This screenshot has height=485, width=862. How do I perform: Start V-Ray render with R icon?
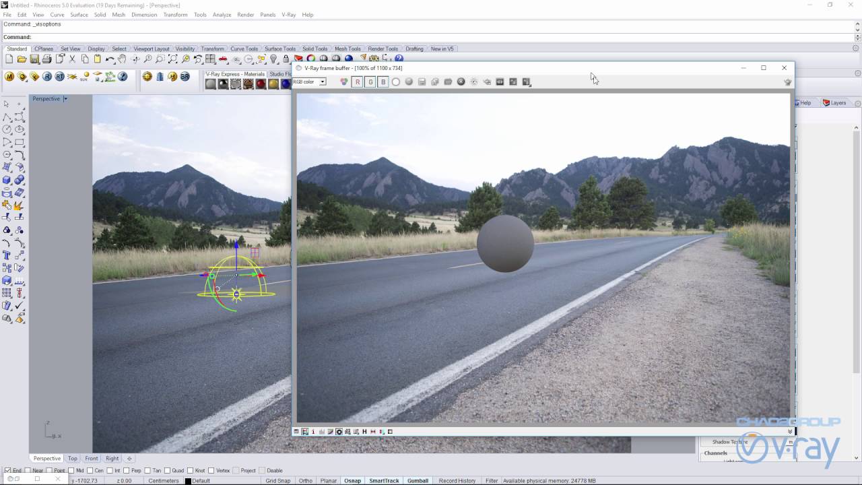[47, 77]
